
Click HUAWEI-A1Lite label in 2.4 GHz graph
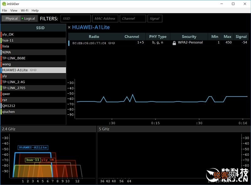tap(33, 147)
